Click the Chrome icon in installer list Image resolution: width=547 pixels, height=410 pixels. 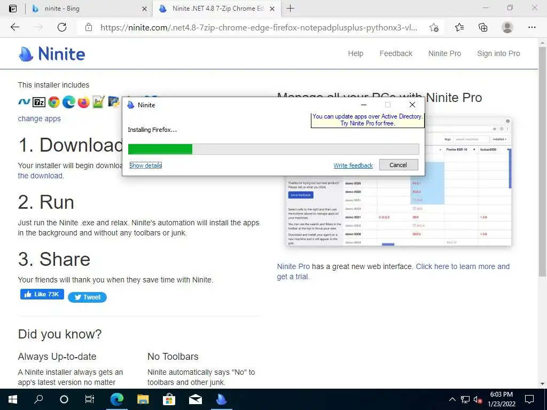pyautogui.click(x=54, y=102)
